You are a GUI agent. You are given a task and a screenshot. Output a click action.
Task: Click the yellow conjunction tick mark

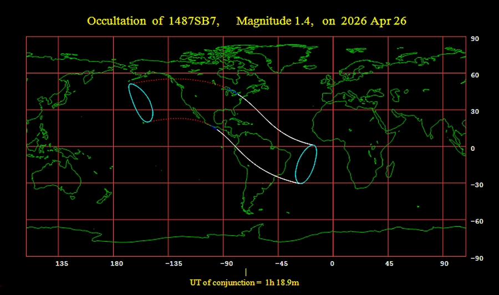pyautogui.click(x=246, y=272)
